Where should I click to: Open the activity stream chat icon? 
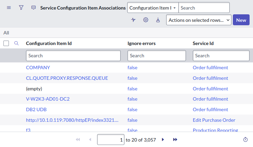click(x=33, y=8)
